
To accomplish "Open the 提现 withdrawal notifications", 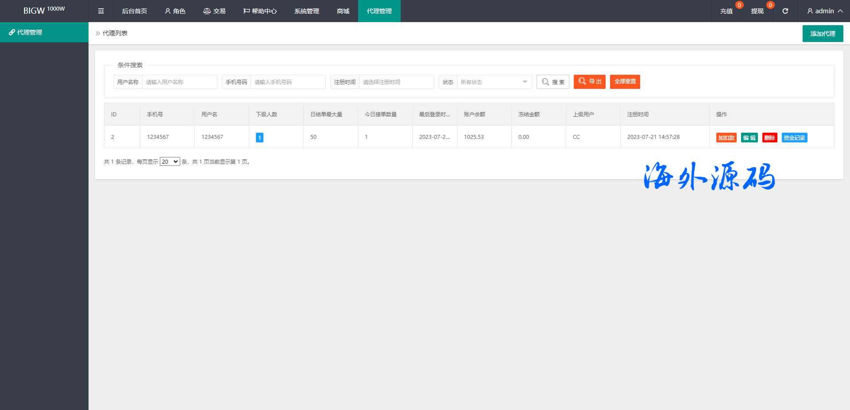I will (x=757, y=11).
